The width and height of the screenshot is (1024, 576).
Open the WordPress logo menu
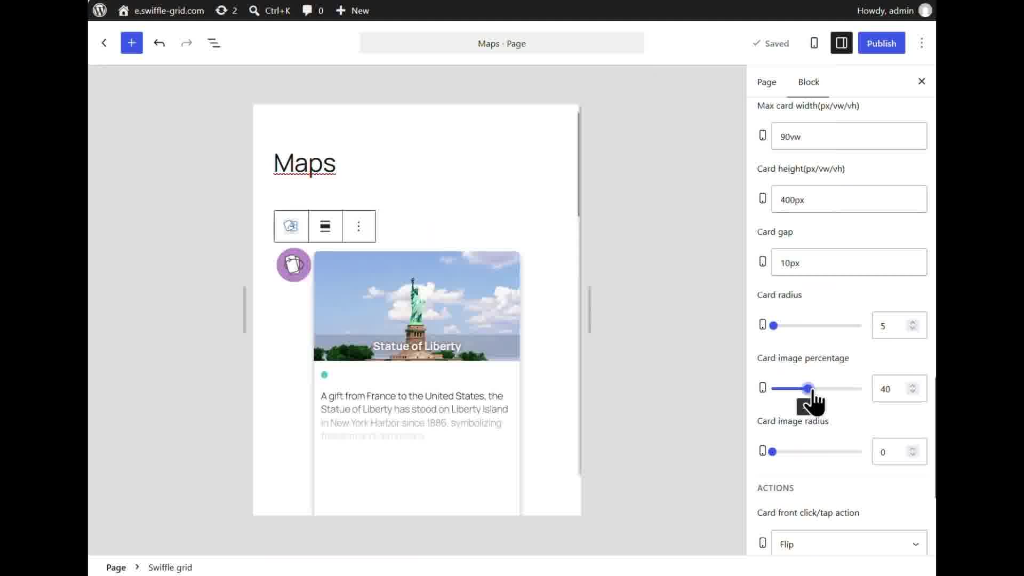(x=100, y=10)
